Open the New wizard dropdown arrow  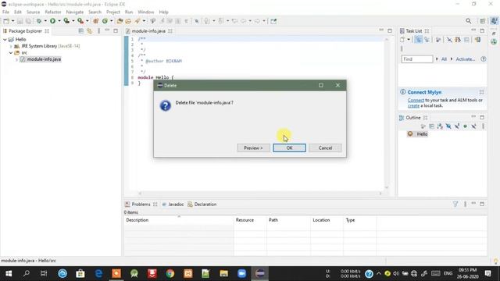point(12,21)
